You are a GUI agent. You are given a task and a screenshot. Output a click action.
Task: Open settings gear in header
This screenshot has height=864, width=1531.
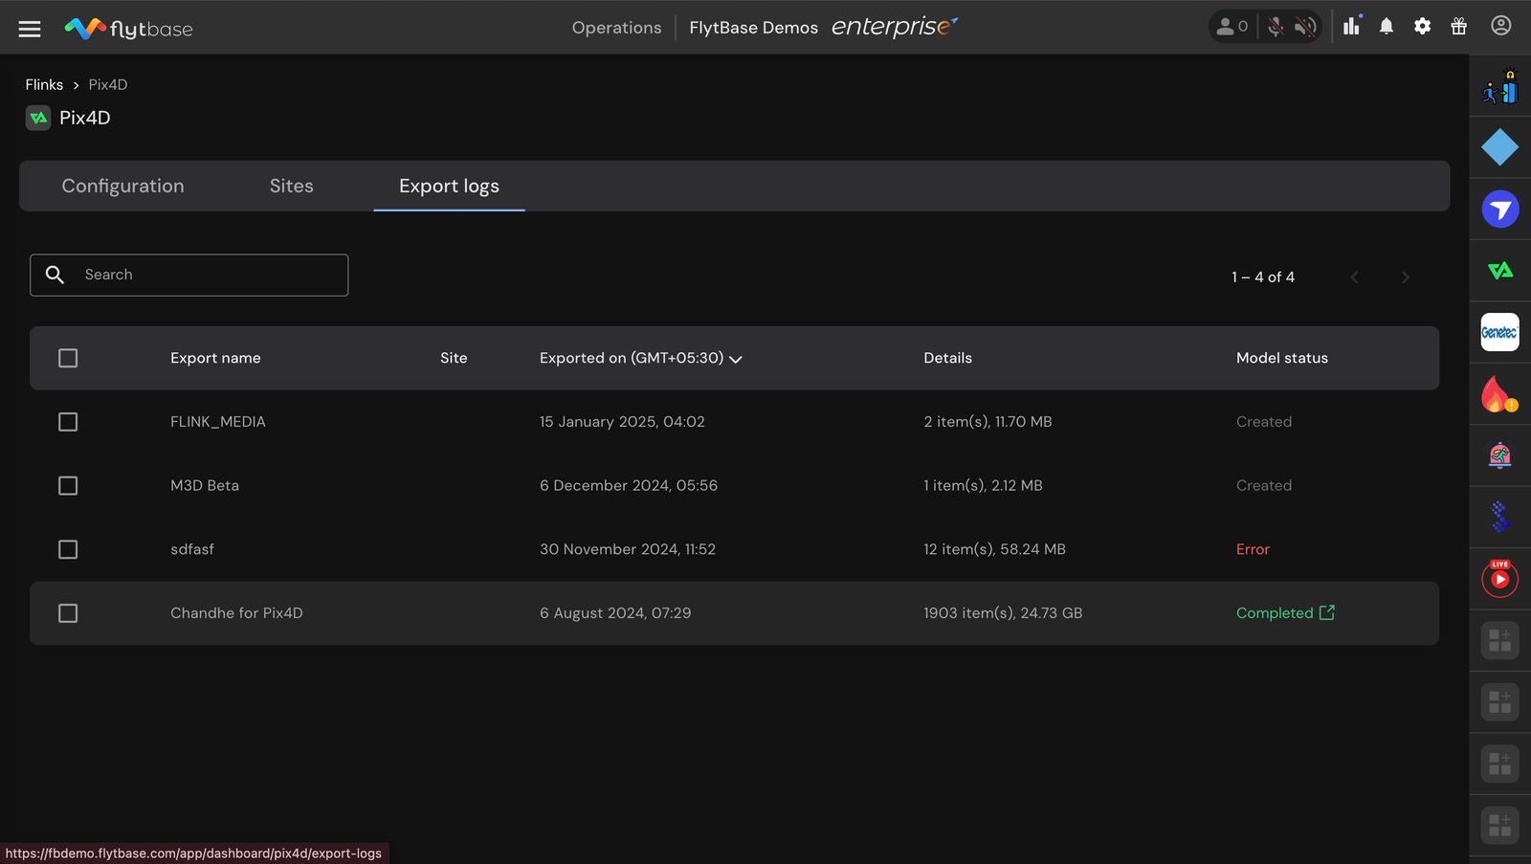[1423, 27]
